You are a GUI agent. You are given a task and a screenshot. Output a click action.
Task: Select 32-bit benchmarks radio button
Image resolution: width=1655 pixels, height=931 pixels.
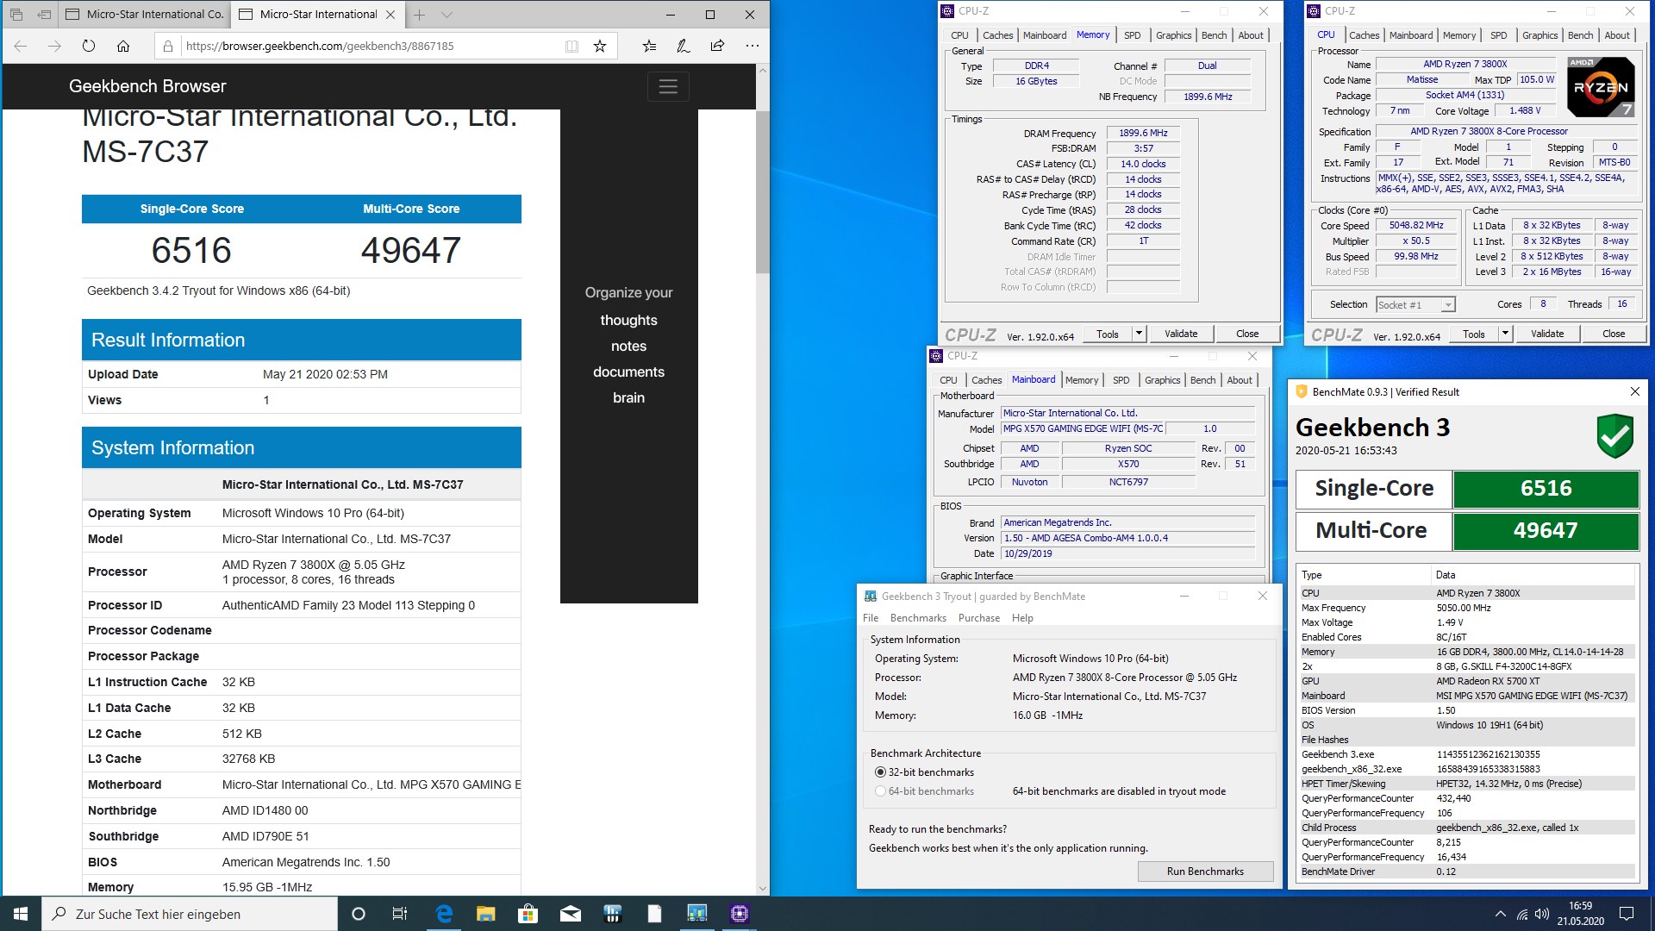pos(880,772)
